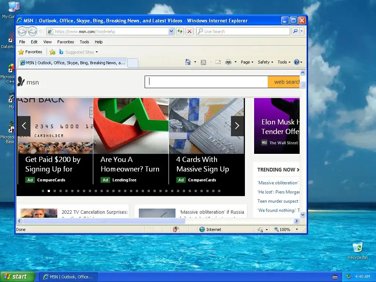The height and width of the screenshot is (282, 376).
Task: Click the Print icon
Action: [228, 62]
